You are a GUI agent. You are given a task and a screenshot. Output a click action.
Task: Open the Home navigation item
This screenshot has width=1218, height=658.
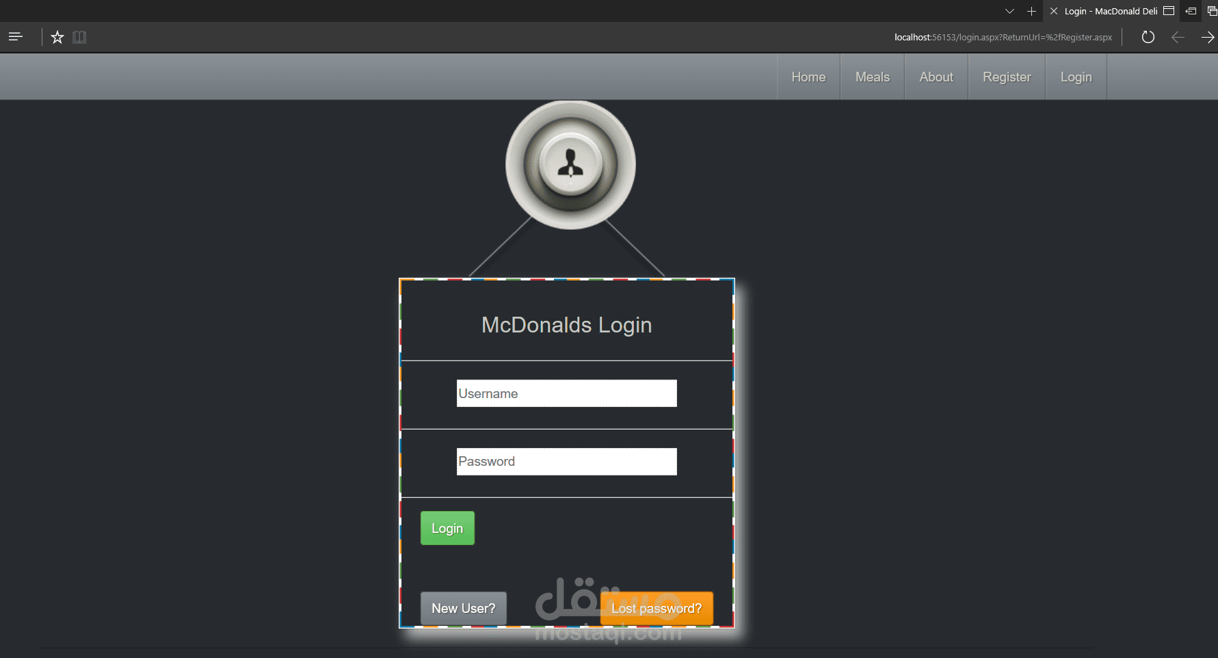(808, 77)
